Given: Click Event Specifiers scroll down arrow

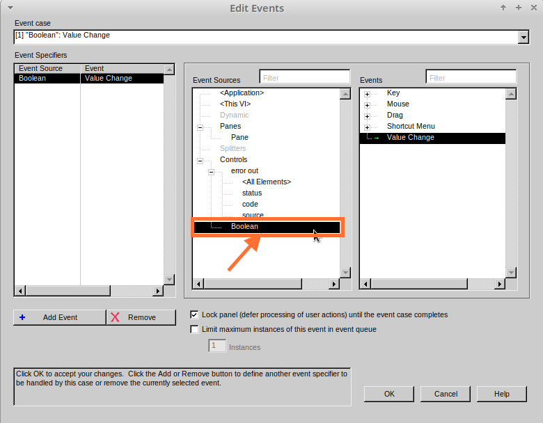Looking at the screenshot, I should [x=169, y=279].
